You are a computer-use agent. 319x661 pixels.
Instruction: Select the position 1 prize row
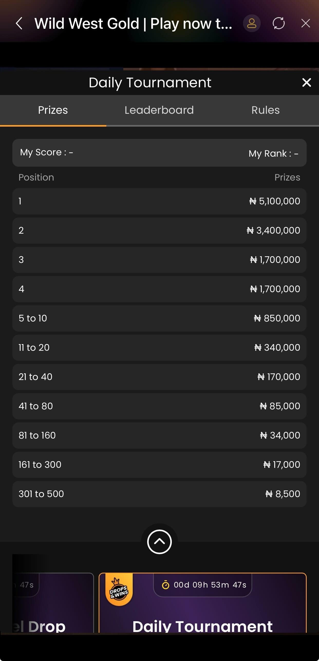[x=159, y=201]
